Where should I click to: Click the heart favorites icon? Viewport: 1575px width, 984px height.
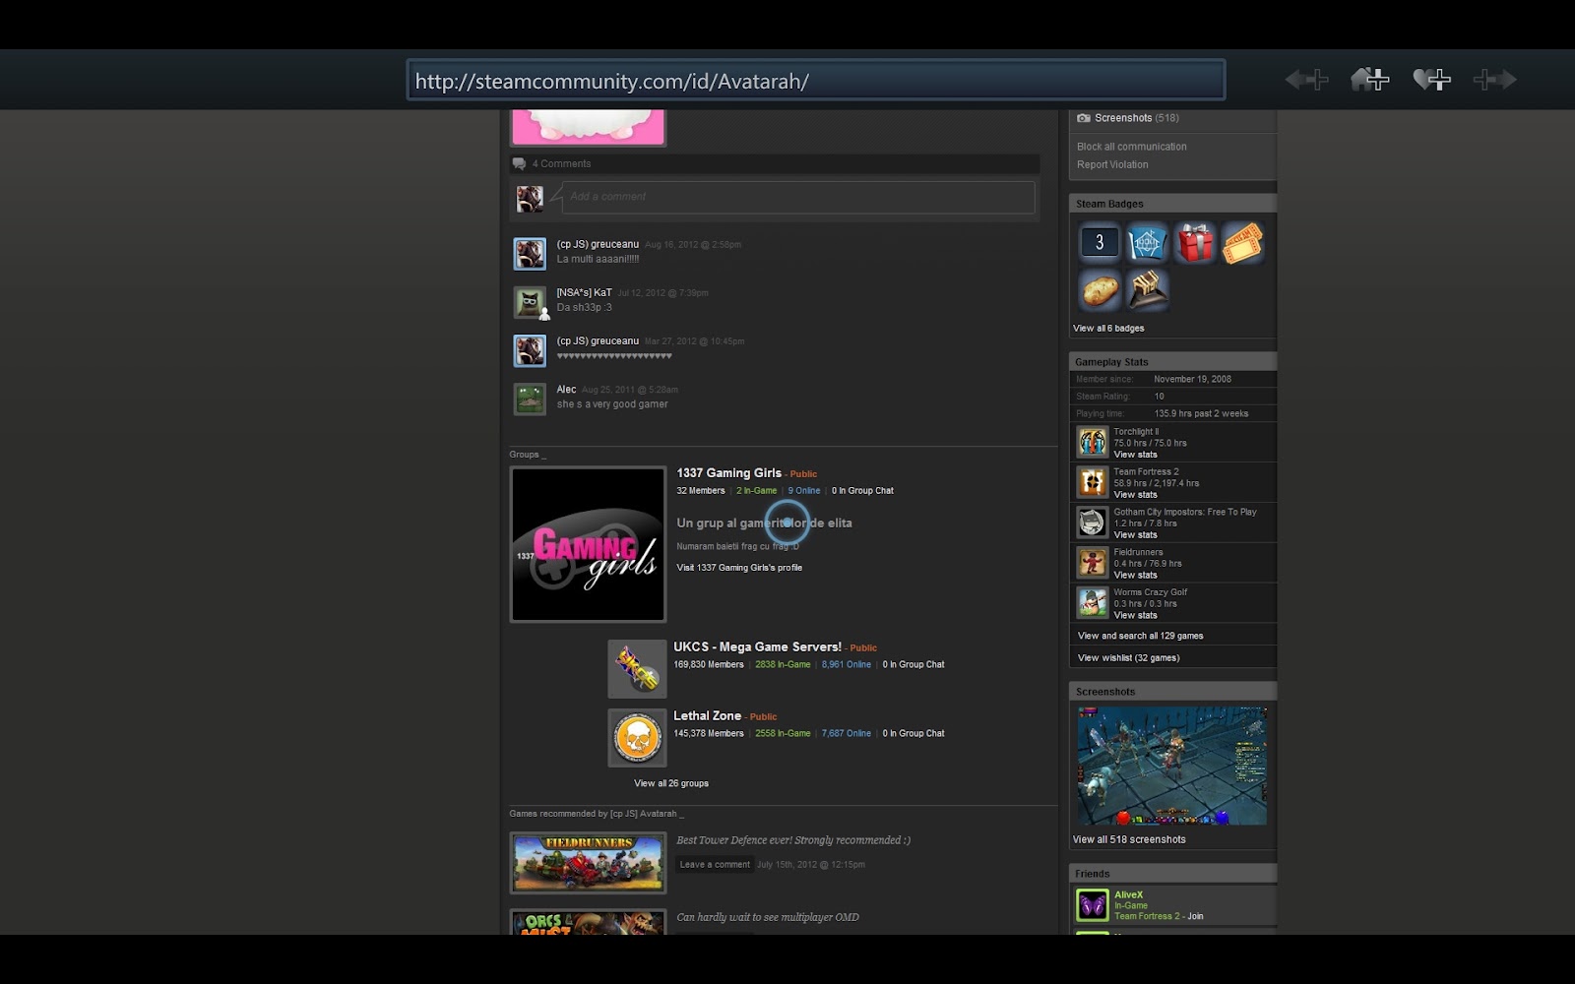[x=1431, y=80]
